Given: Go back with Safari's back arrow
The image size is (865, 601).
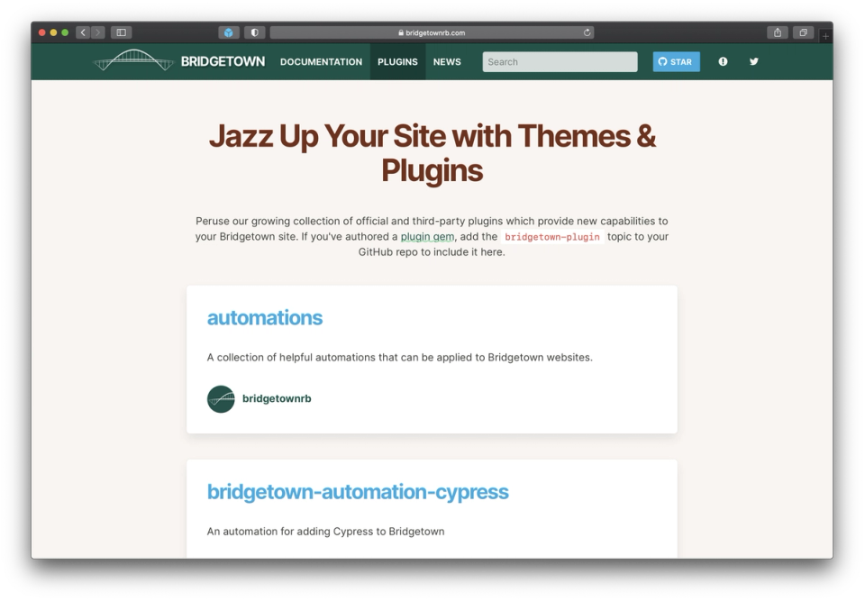Looking at the screenshot, I should [x=83, y=32].
